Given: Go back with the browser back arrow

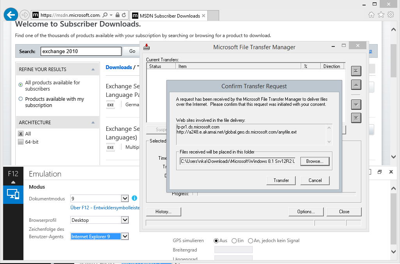Looking at the screenshot, I should point(11,15).
